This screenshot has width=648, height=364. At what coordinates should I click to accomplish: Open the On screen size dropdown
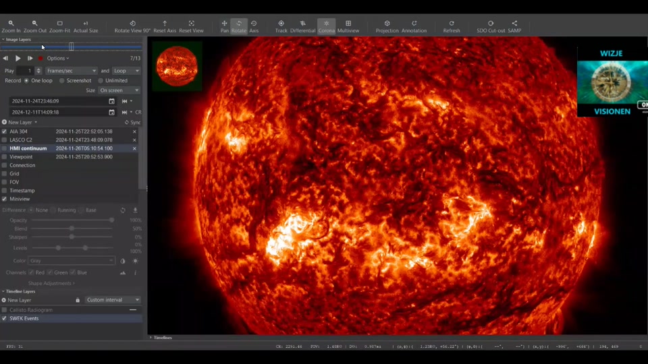click(119, 90)
